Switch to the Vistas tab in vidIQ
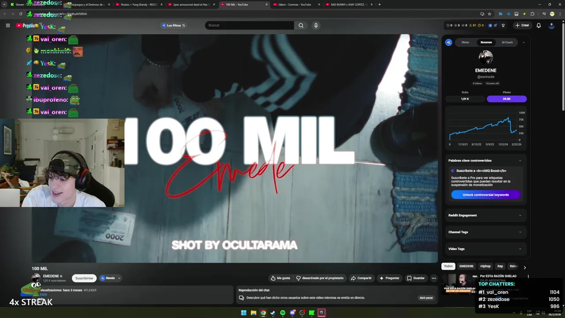565x318 pixels. pyautogui.click(x=465, y=42)
